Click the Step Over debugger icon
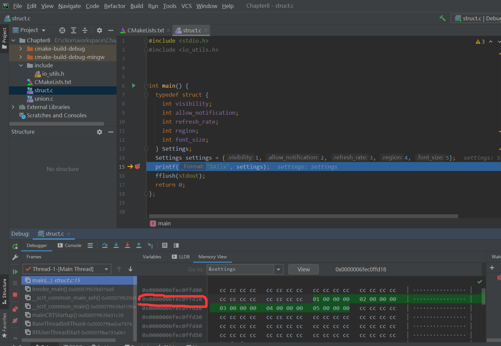This screenshot has height=346, width=501. 105,245
